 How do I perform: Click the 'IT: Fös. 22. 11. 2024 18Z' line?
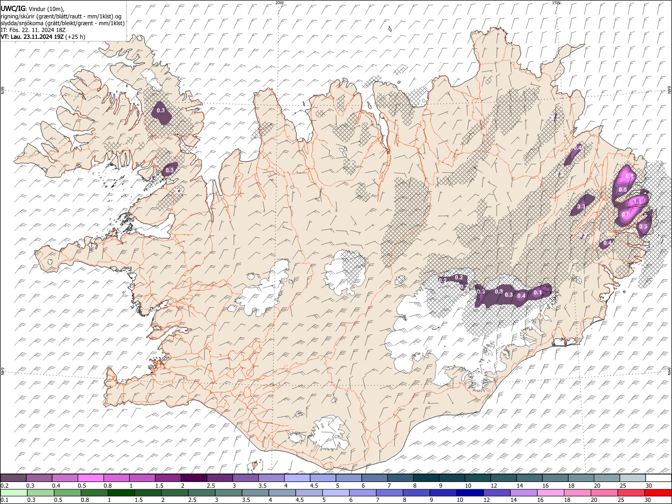[33, 30]
